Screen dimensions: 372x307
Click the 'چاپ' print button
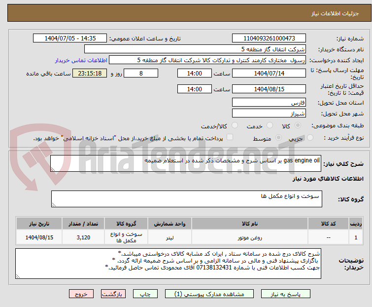click(145, 294)
